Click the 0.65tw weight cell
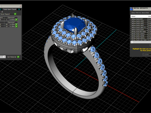 12,20
